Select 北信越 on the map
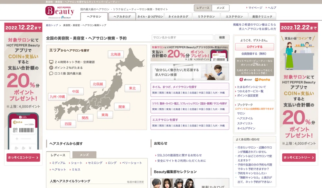 [x=98, y=84]
